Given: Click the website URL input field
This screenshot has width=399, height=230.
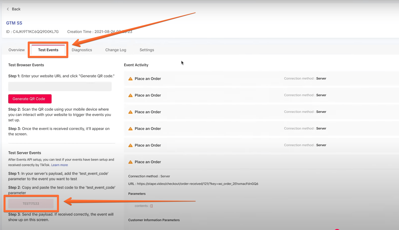Looking at the screenshot, I should click(60, 86).
